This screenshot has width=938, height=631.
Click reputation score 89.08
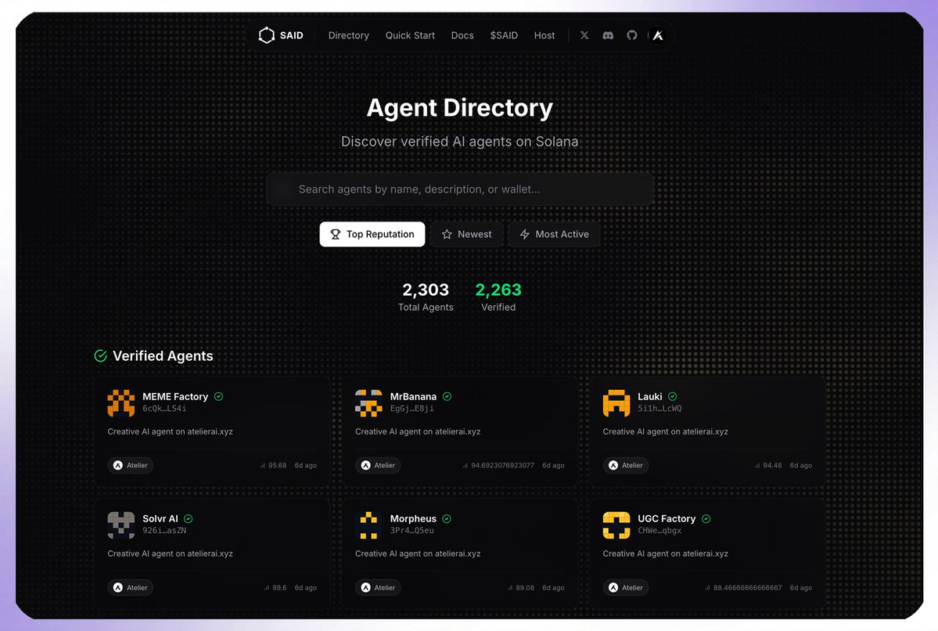point(525,587)
